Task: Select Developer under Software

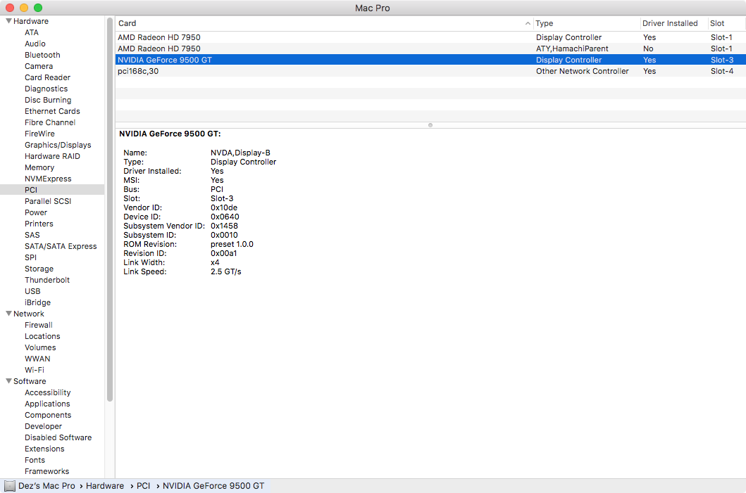Action: [43, 426]
